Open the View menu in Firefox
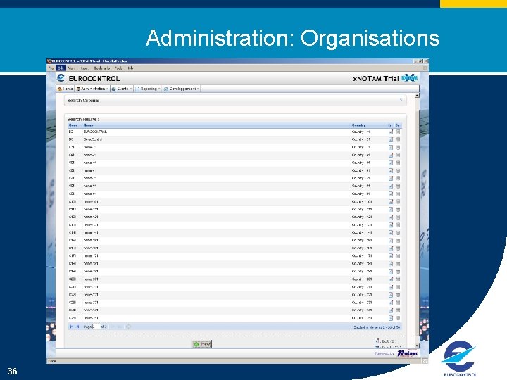The width and height of the screenshot is (507, 380). (71, 68)
